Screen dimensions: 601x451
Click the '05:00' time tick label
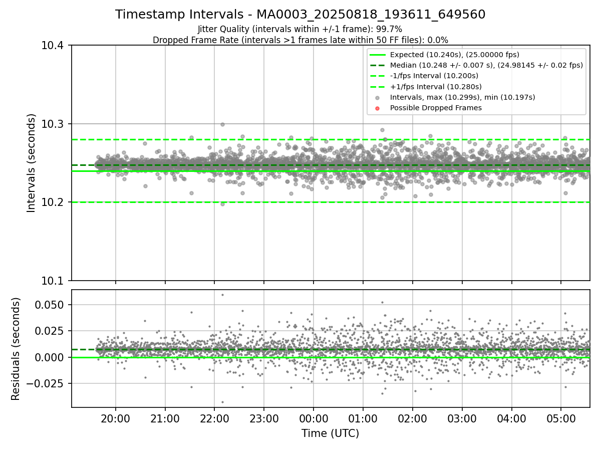pos(561,418)
